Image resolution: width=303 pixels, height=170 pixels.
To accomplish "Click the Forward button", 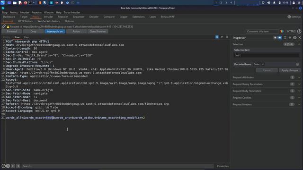I will 12,32.
